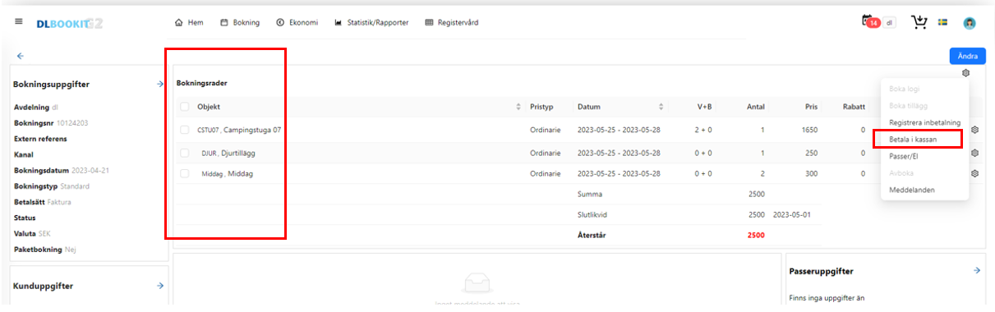The width and height of the screenshot is (995, 312).
Task: Click gear icon on Middag row
Action: pyautogui.click(x=974, y=173)
